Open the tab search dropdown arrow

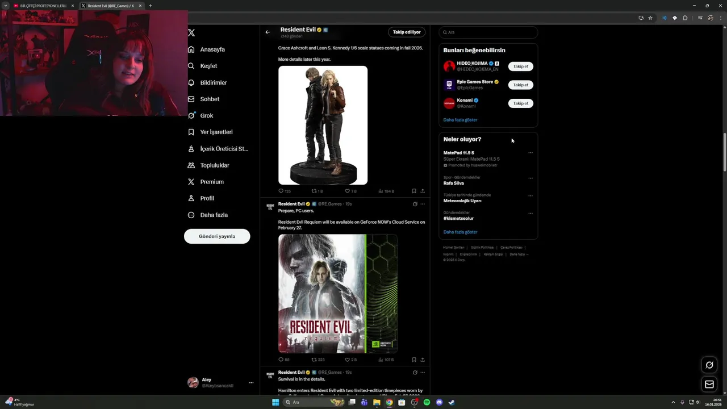[x=5, y=6]
